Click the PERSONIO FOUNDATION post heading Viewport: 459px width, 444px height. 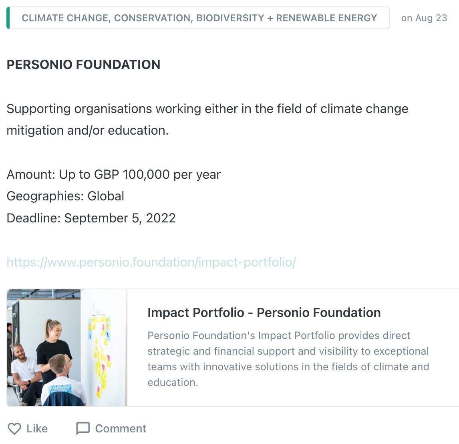[83, 65]
